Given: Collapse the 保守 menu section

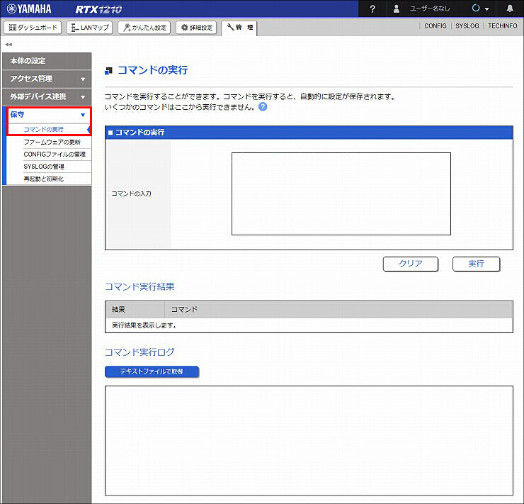Looking at the screenshot, I should [49, 115].
